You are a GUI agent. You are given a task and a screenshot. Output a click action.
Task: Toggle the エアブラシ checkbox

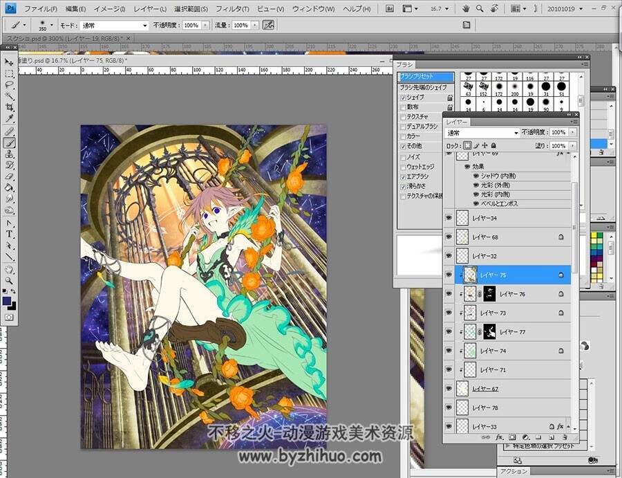point(403,177)
